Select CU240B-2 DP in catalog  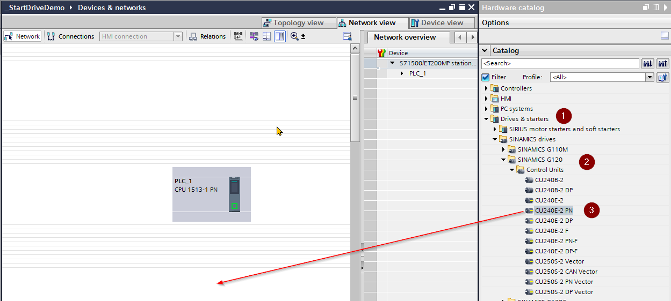pos(554,190)
